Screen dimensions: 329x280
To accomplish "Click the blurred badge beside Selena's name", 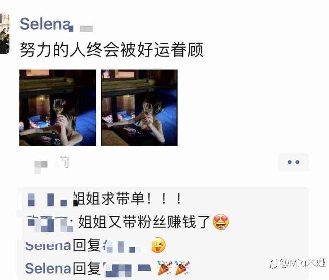I will (x=86, y=28).
